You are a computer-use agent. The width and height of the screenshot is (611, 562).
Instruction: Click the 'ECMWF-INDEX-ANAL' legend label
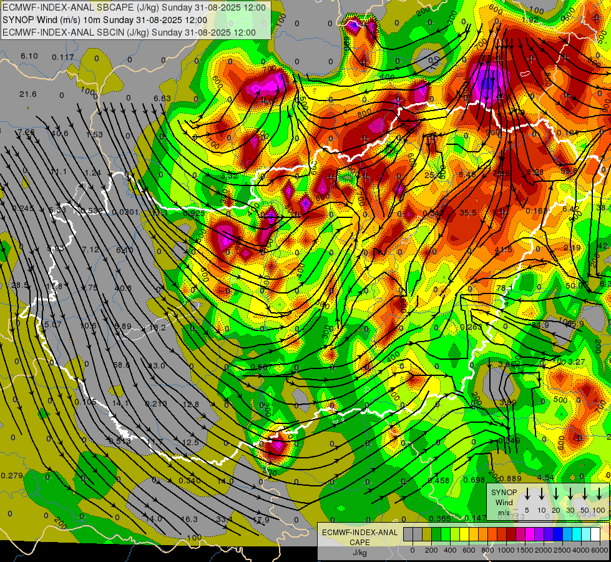point(359,533)
